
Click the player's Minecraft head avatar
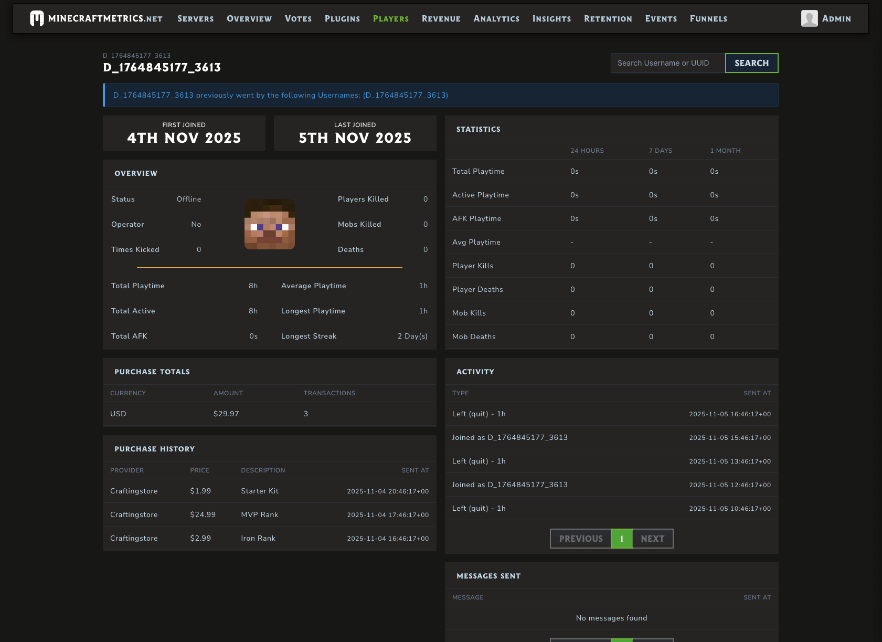point(270,224)
